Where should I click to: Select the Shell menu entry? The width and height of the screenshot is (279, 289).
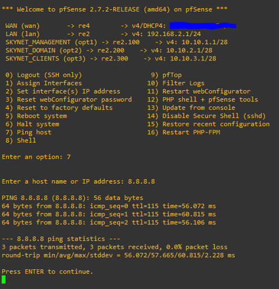point(21,141)
